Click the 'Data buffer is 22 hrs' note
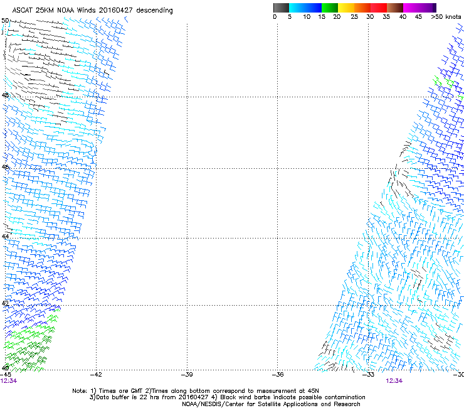464x408 pixels. [127, 397]
